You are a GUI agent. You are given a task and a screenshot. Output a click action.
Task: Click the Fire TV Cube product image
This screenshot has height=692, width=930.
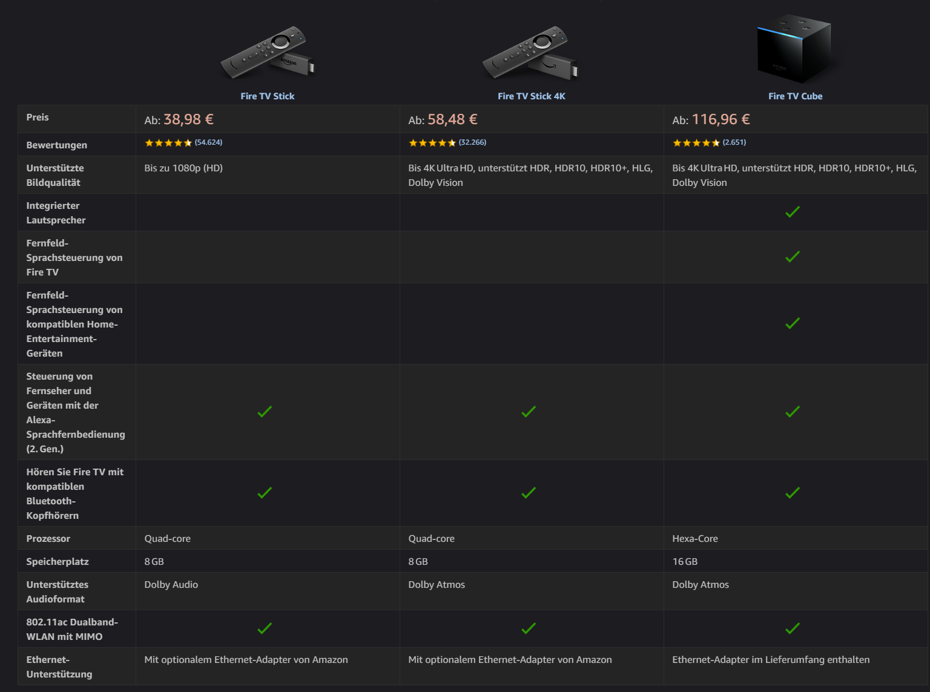point(794,48)
